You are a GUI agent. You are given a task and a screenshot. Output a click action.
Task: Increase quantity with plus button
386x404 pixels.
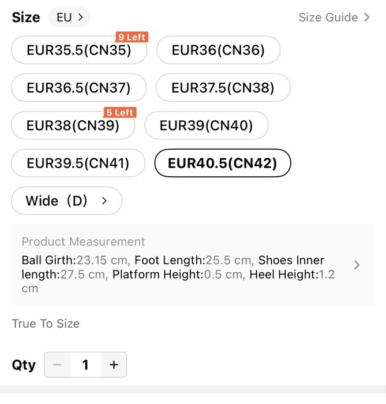(x=114, y=365)
